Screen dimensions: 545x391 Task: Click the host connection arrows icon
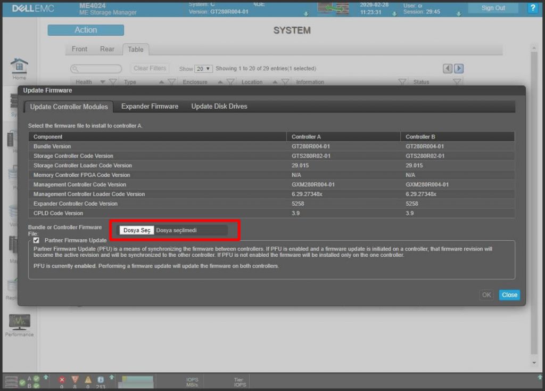[333, 7]
